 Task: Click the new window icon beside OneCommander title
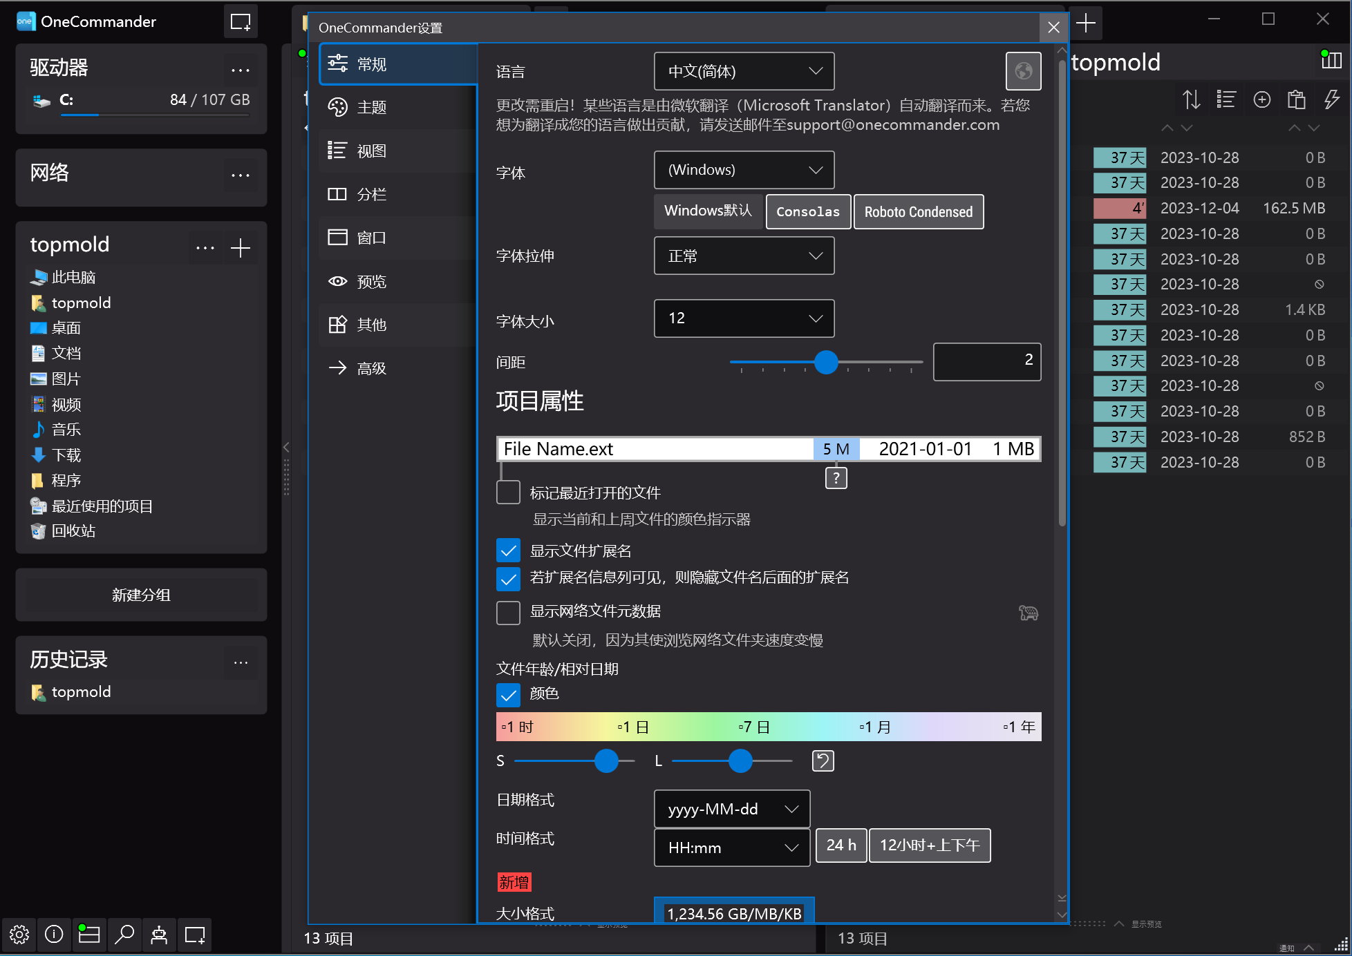click(241, 21)
